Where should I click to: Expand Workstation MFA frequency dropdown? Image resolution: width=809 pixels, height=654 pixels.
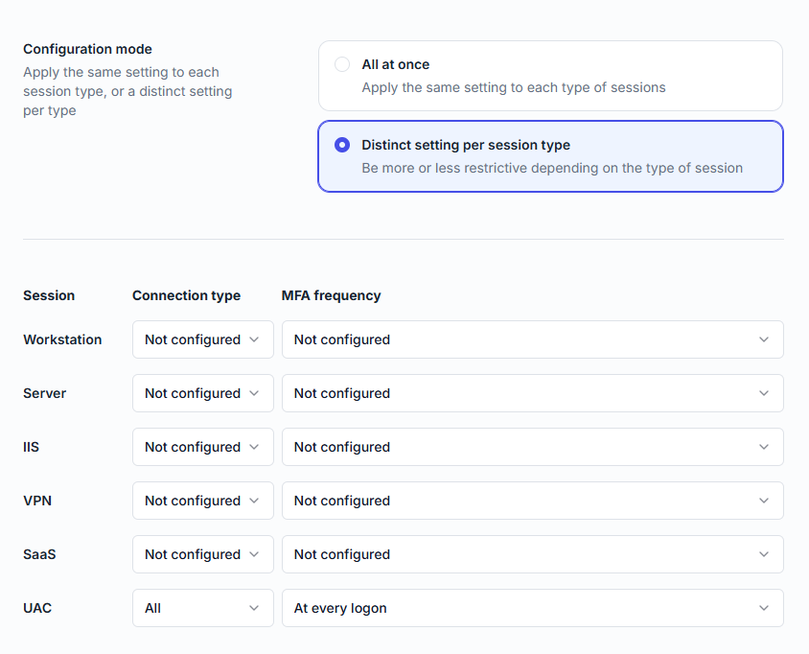coord(532,339)
